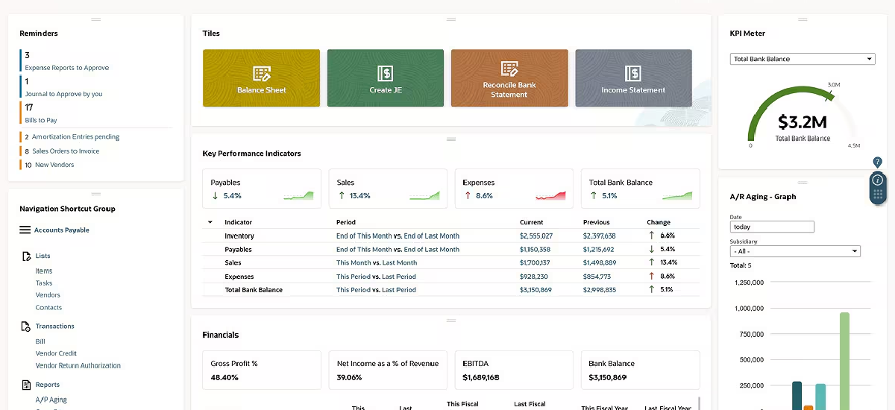Click Last Period link in Expenses row
The image size is (895, 410).
pos(399,277)
